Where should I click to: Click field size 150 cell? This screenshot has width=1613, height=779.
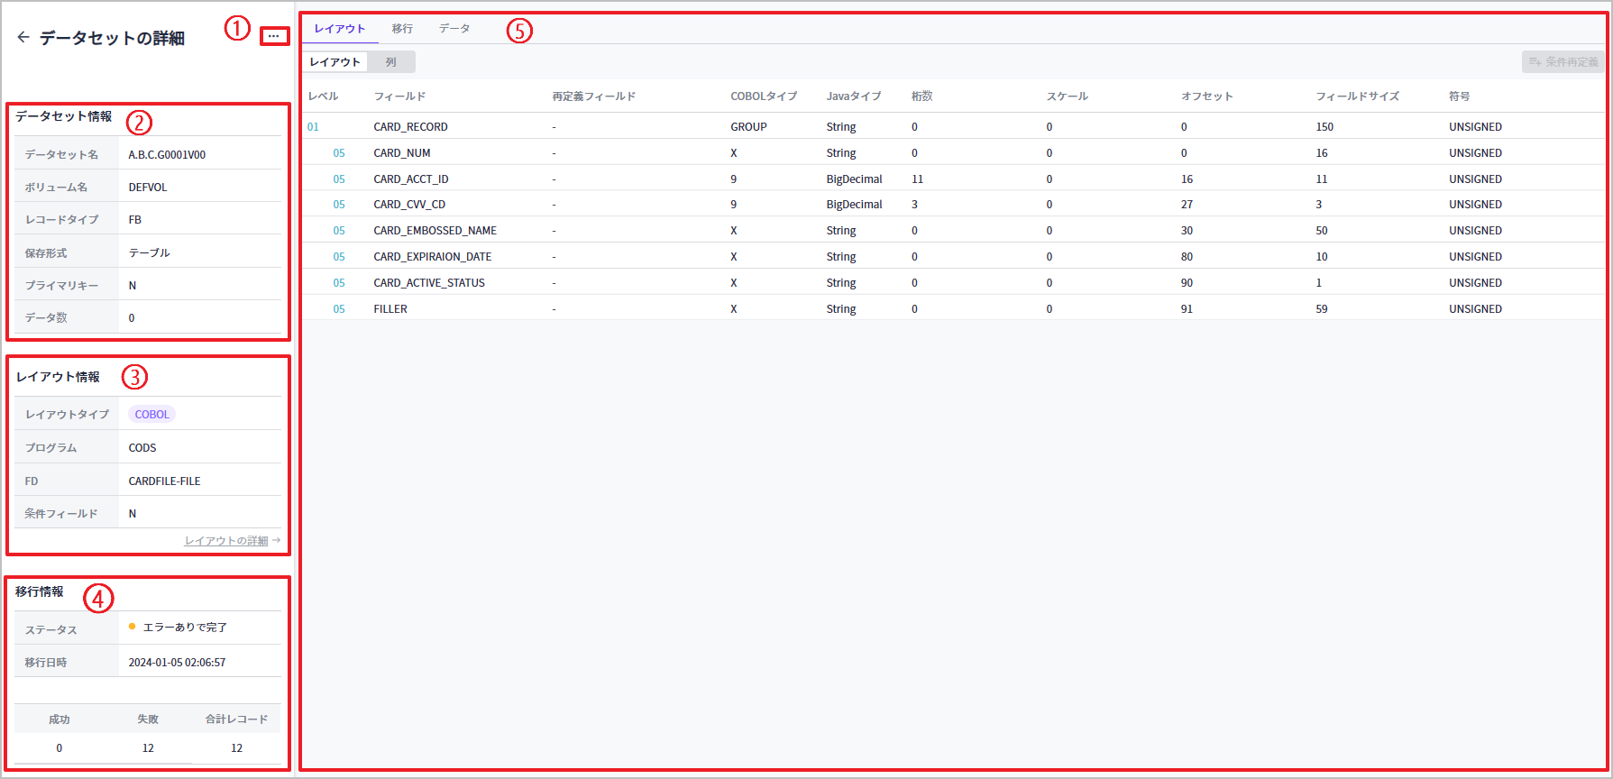[1324, 127]
